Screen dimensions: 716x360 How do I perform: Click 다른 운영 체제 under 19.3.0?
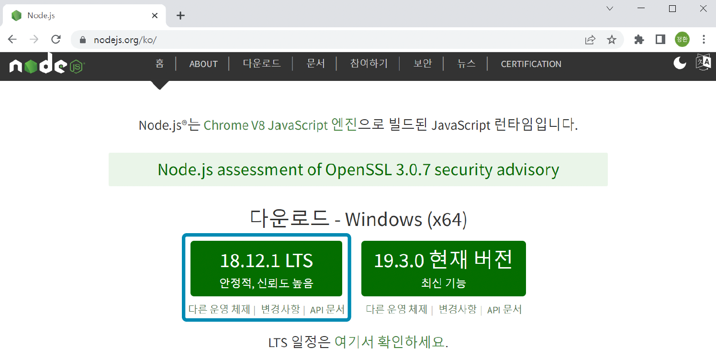(x=397, y=309)
